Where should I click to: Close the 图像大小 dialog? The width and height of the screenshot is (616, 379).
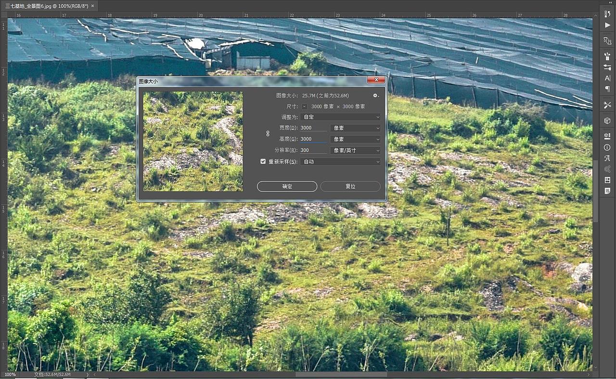[x=376, y=80]
